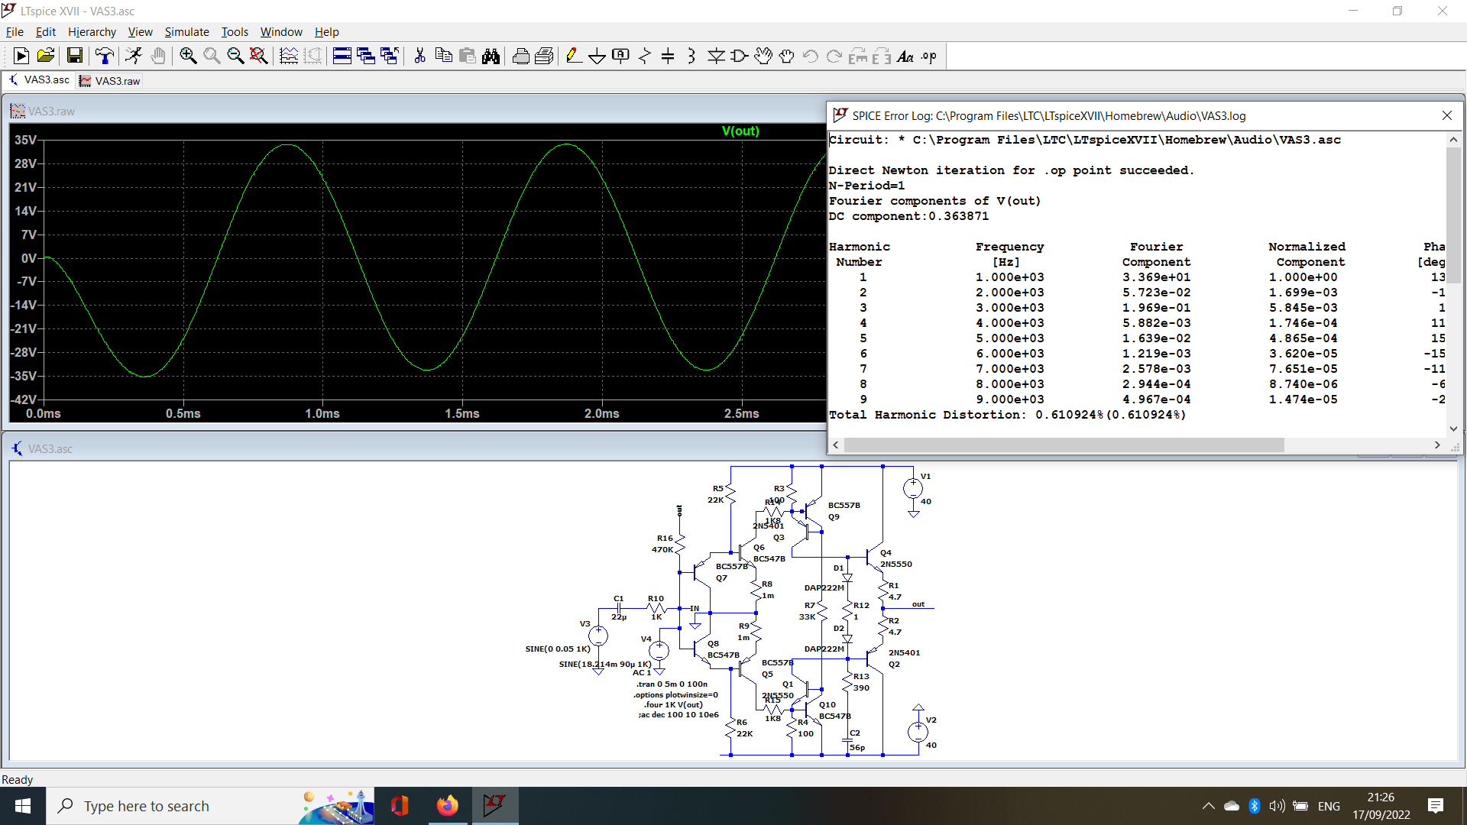Click the error log horizontal scrollbar thumb

pyautogui.click(x=1064, y=445)
